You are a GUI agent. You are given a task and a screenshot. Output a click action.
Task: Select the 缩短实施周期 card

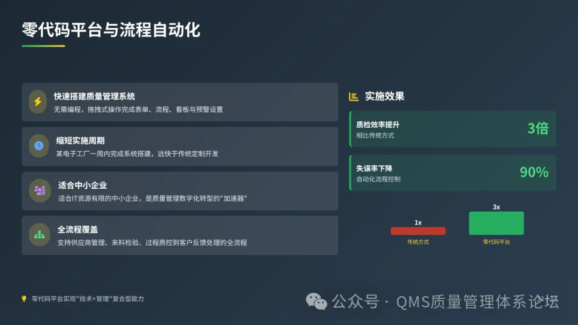point(180,146)
